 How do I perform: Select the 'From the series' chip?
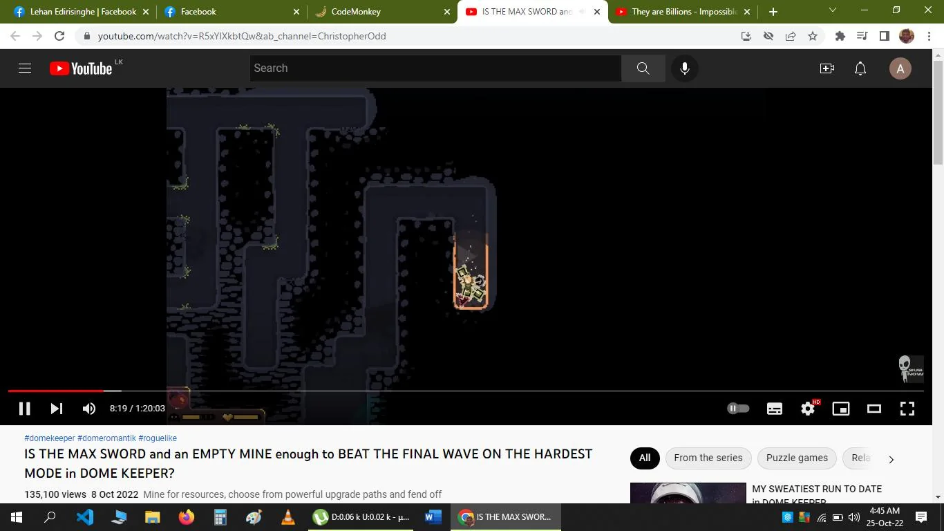click(x=708, y=458)
